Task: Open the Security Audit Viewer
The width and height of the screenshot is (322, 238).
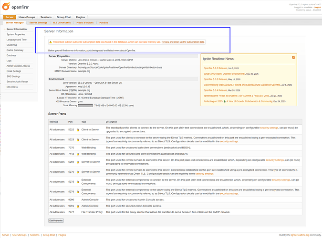Action: [17, 81]
